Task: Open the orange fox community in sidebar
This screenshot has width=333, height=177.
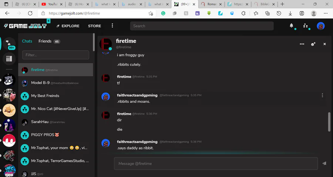Action: click(x=9, y=110)
